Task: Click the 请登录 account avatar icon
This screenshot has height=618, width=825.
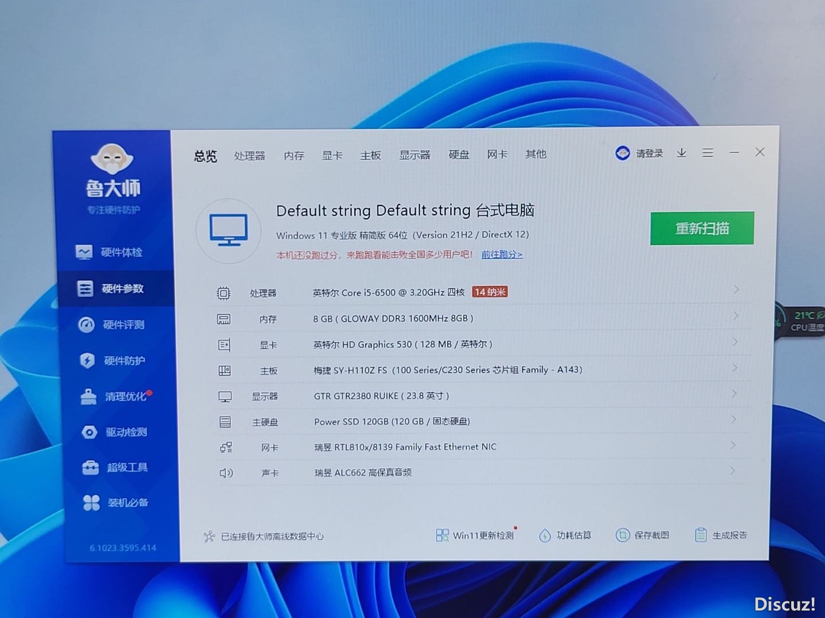Action: pos(623,153)
